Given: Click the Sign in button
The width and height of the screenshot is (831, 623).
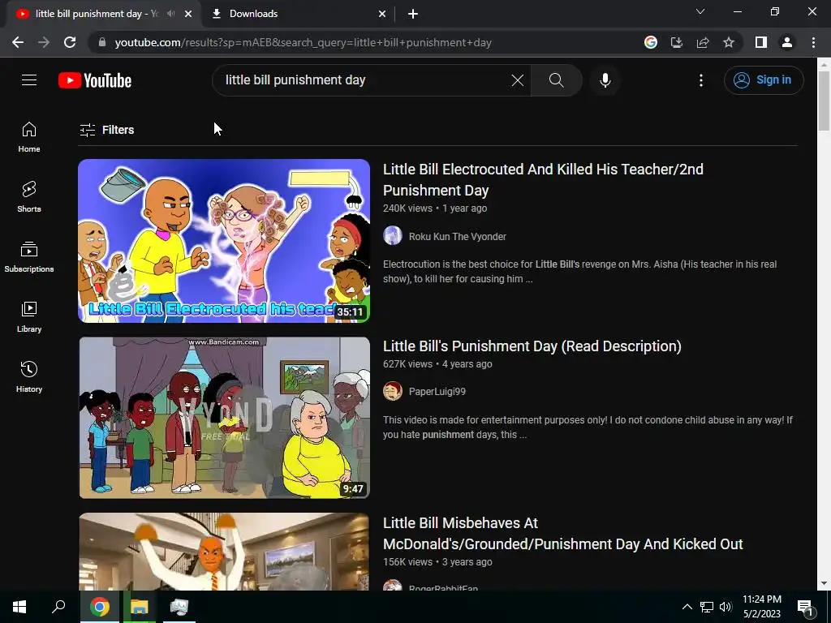Looking at the screenshot, I should 764,80.
